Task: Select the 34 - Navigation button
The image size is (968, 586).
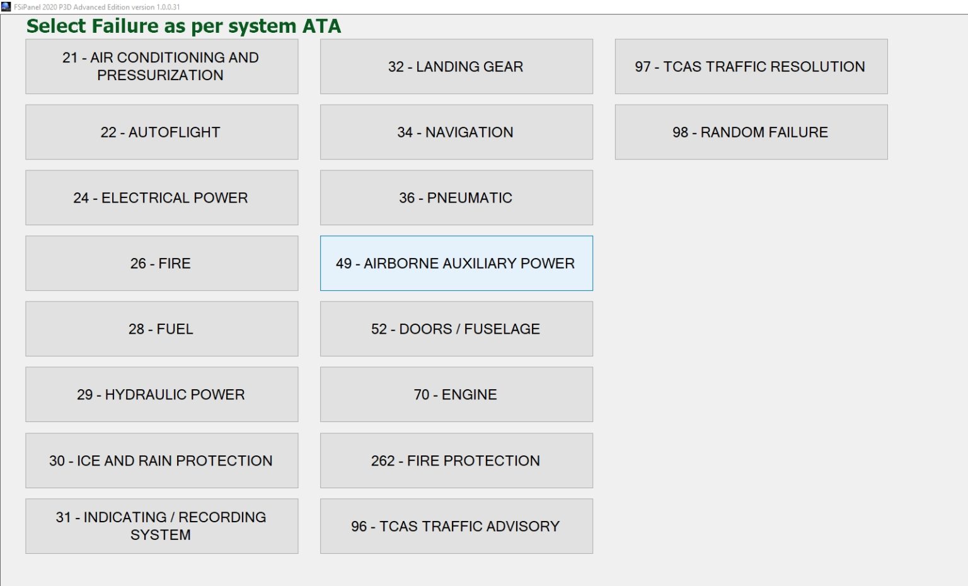Action: point(456,132)
